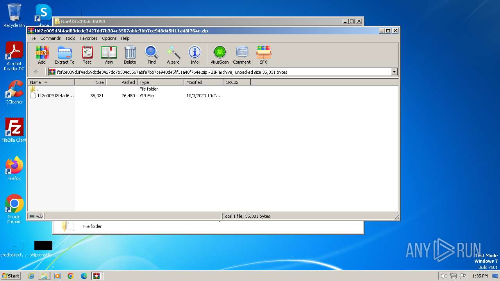Image resolution: width=500 pixels, height=281 pixels.
Task: Select creditdirect desktop file
Action: click(14, 249)
